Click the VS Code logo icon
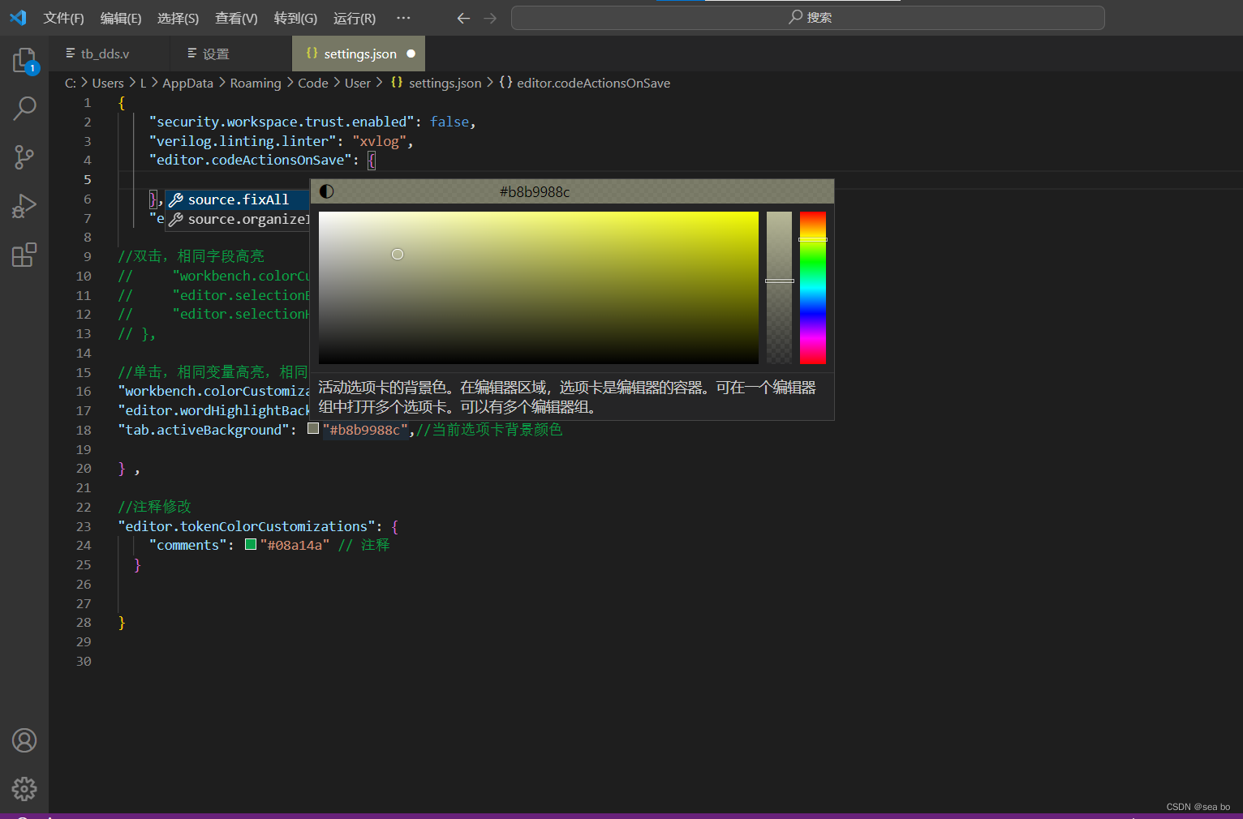 tap(18, 17)
